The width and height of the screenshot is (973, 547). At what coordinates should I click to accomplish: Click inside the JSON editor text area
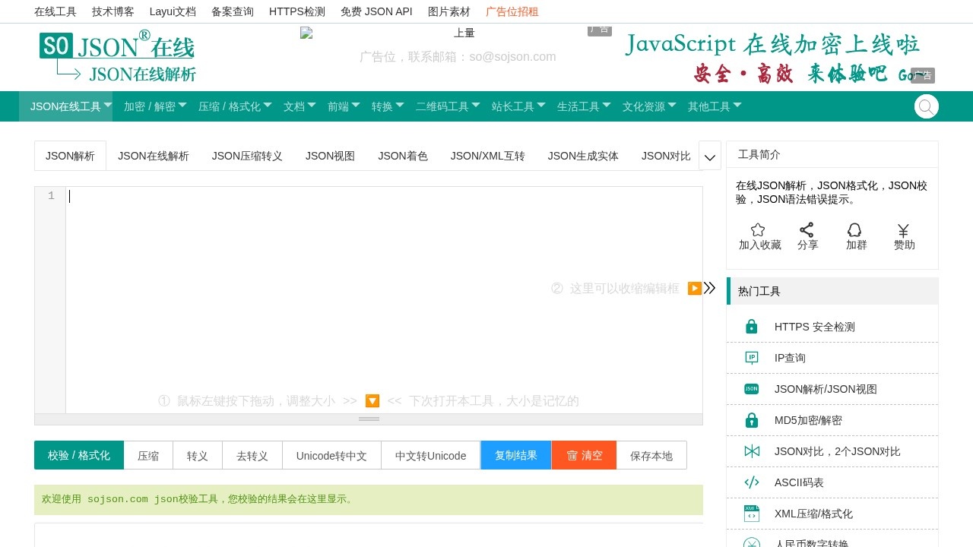coord(380,296)
